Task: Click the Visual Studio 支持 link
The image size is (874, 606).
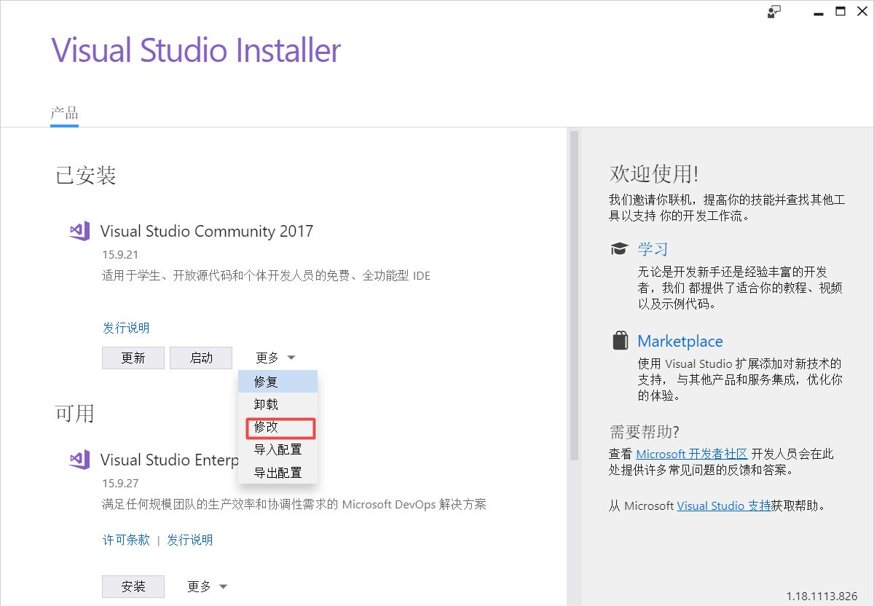Action: click(723, 505)
